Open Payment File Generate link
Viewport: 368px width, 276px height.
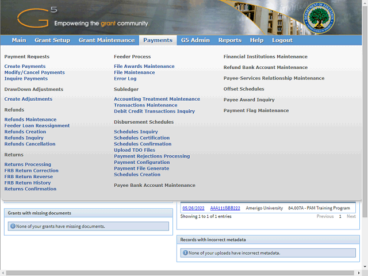point(141,168)
